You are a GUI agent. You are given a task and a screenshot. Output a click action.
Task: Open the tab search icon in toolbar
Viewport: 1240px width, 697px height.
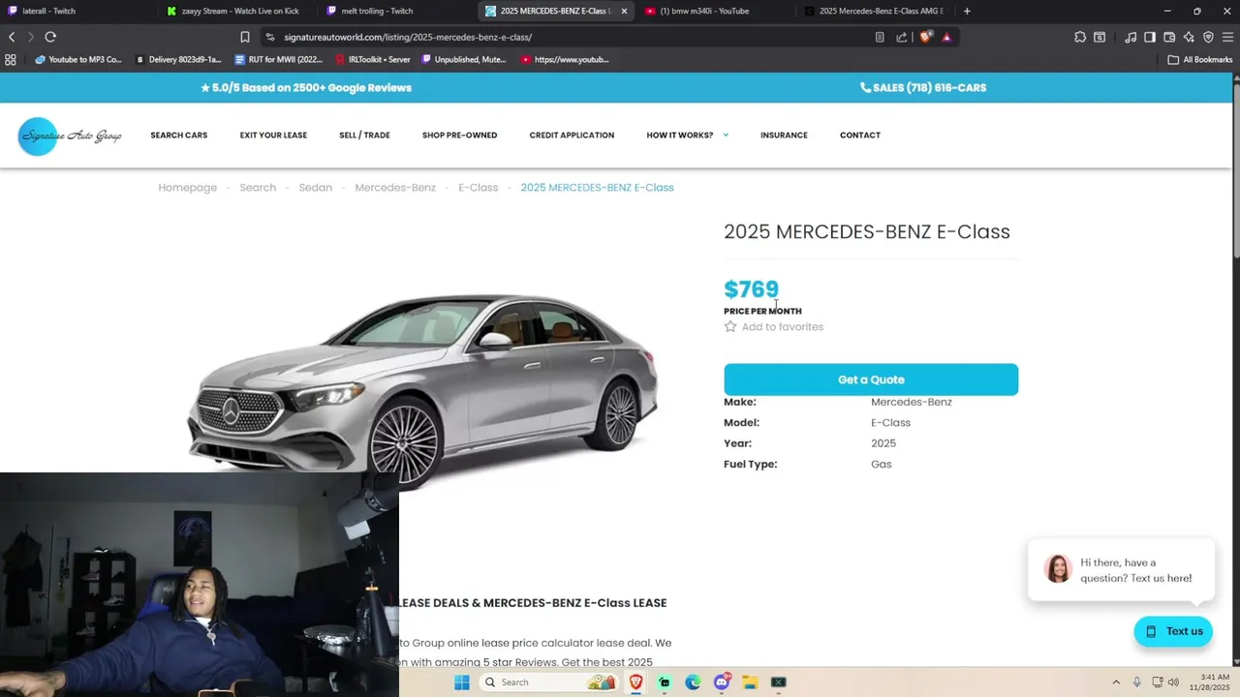[1100, 37]
